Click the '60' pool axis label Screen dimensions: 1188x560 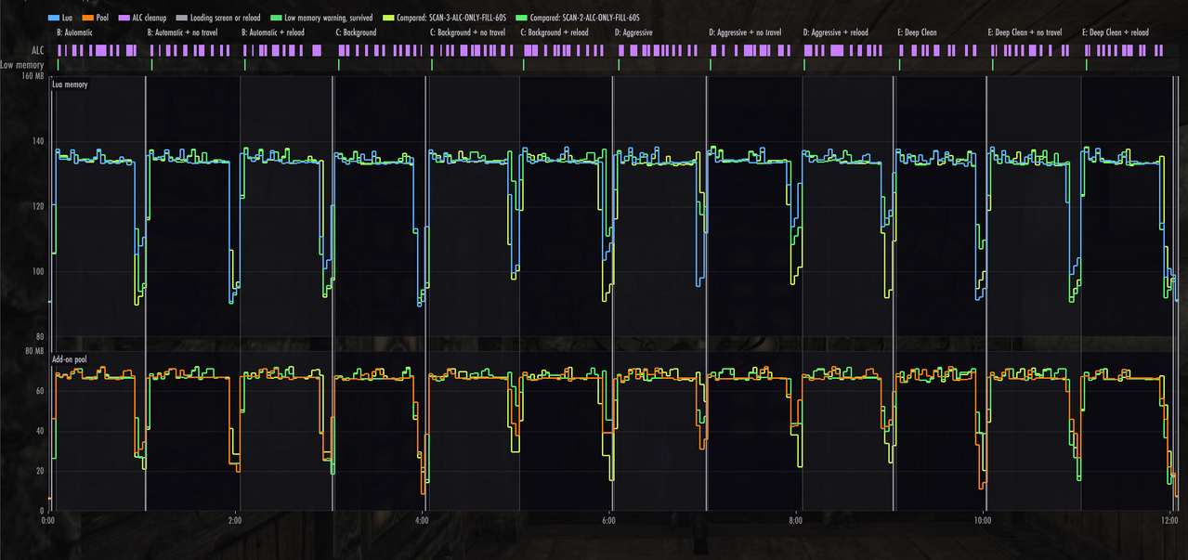pyautogui.click(x=40, y=391)
